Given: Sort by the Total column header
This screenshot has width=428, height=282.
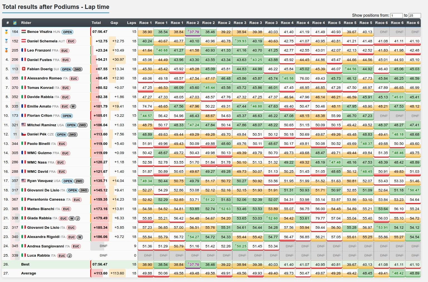Looking at the screenshot, I should tap(96, 23).
